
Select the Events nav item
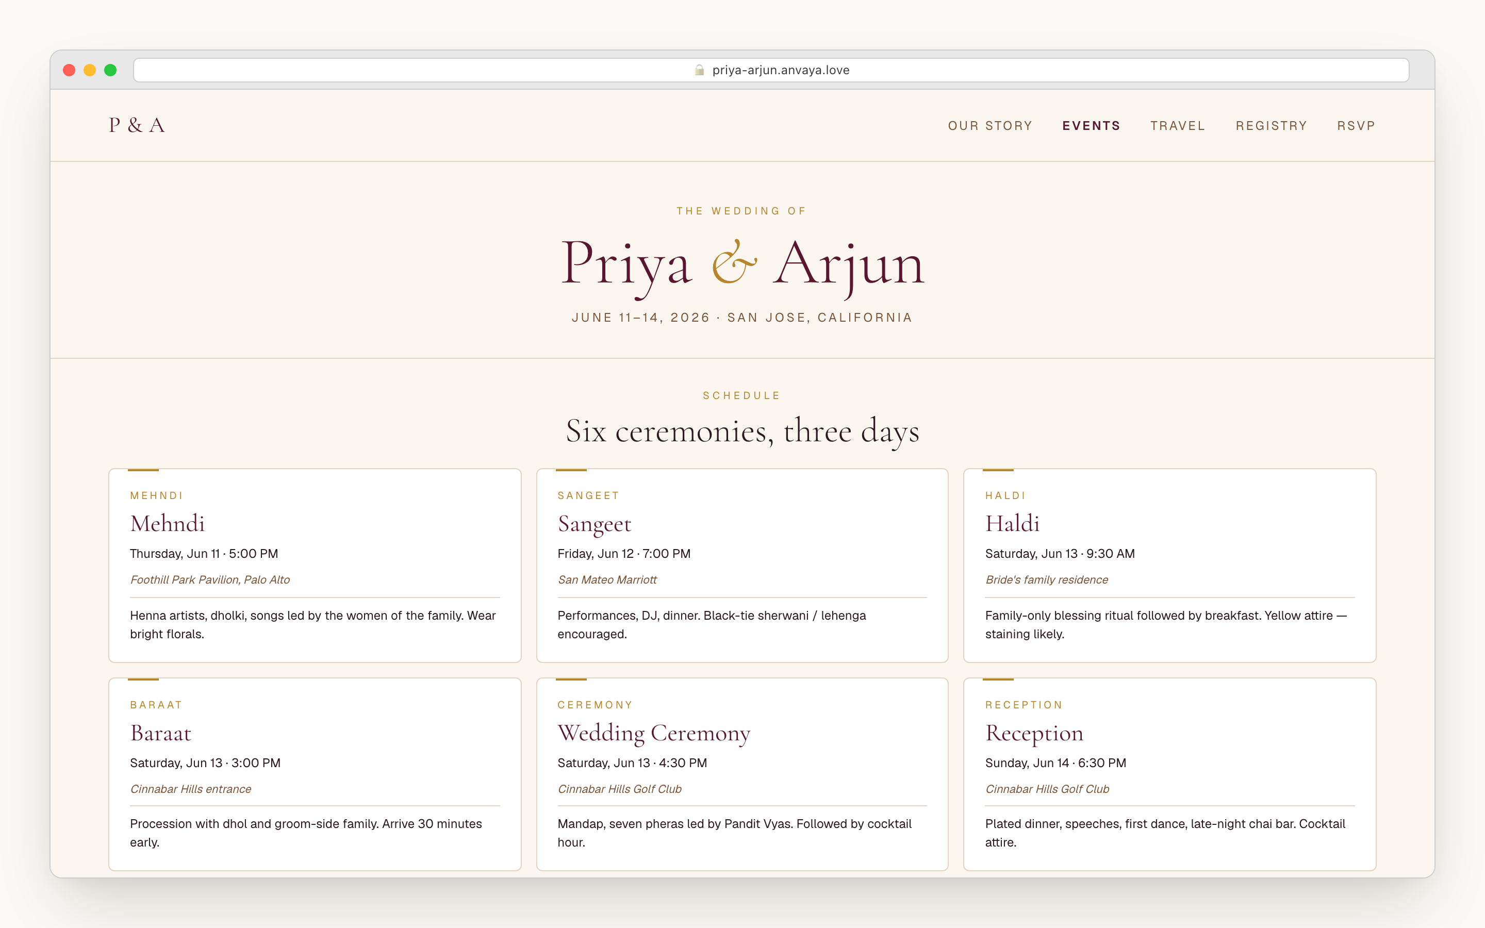pyautogui.click(x=1091, y=126)
